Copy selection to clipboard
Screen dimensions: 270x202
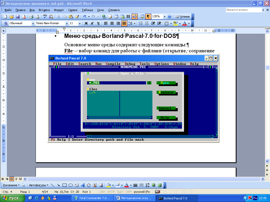coord(65,17)
